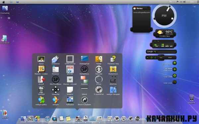This screenshot has height=124, width=199.
Task: Open Finder from the dock's left end
Action: tap(23, 119)
